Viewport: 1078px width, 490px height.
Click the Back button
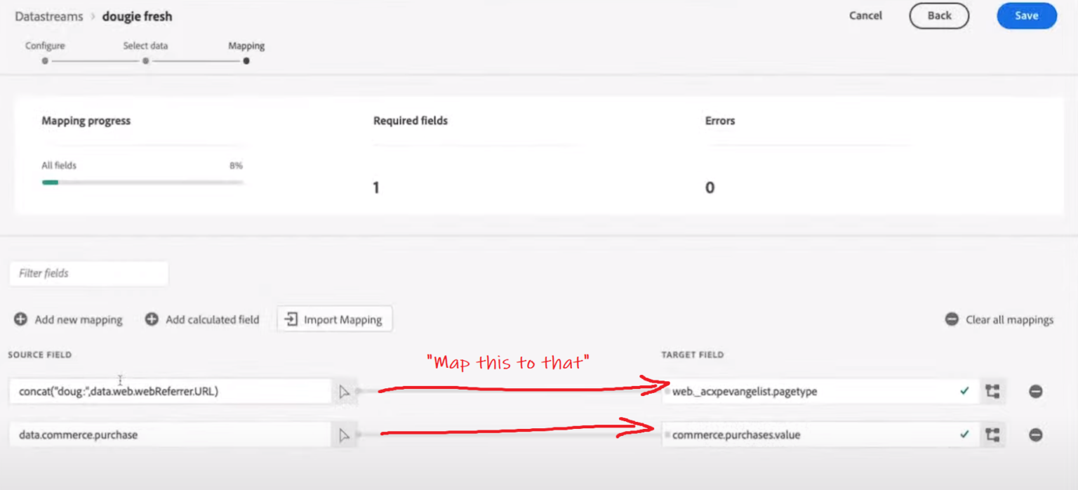click(x=939, y=15)
